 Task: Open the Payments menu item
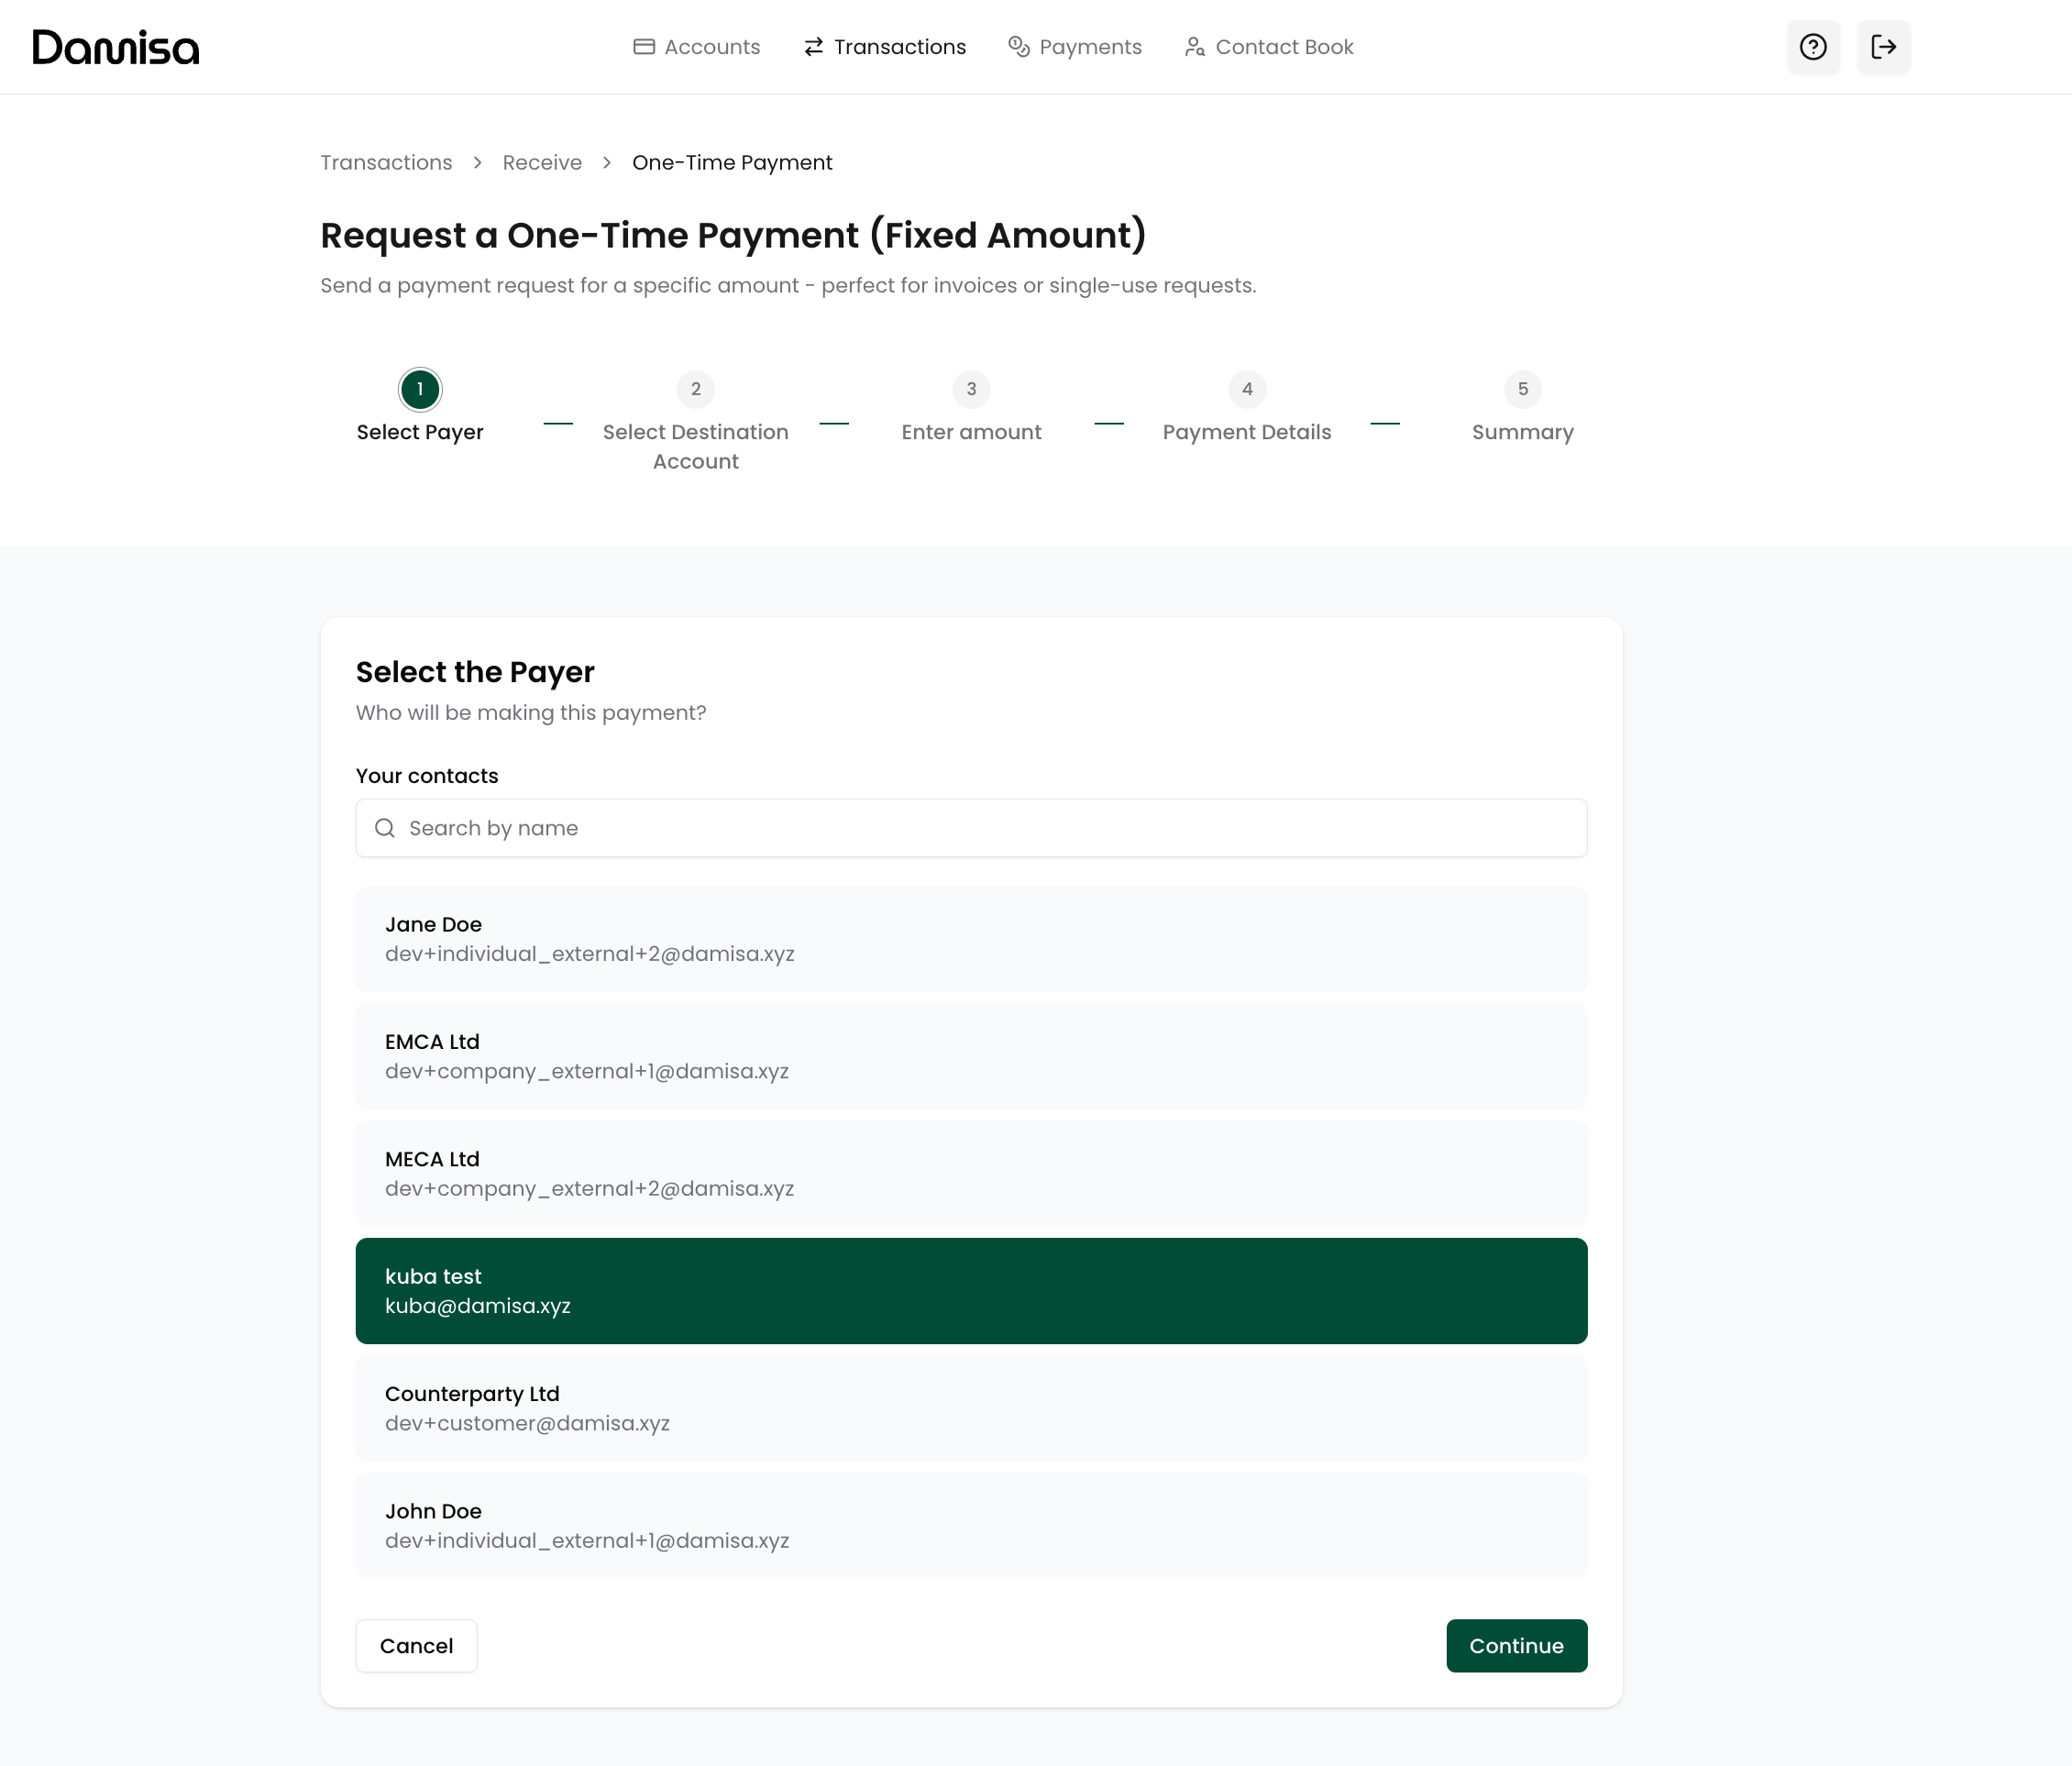(x=1075, y=47)
